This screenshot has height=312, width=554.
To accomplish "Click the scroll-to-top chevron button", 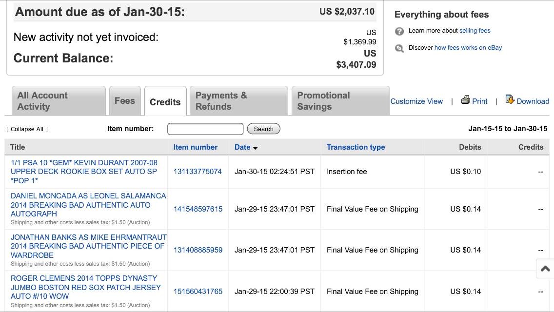I will tap(545, 269).
